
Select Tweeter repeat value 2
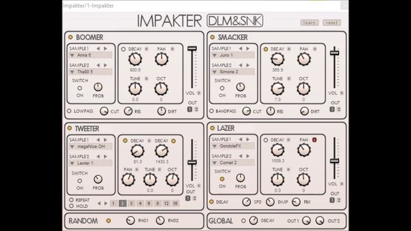123,203
